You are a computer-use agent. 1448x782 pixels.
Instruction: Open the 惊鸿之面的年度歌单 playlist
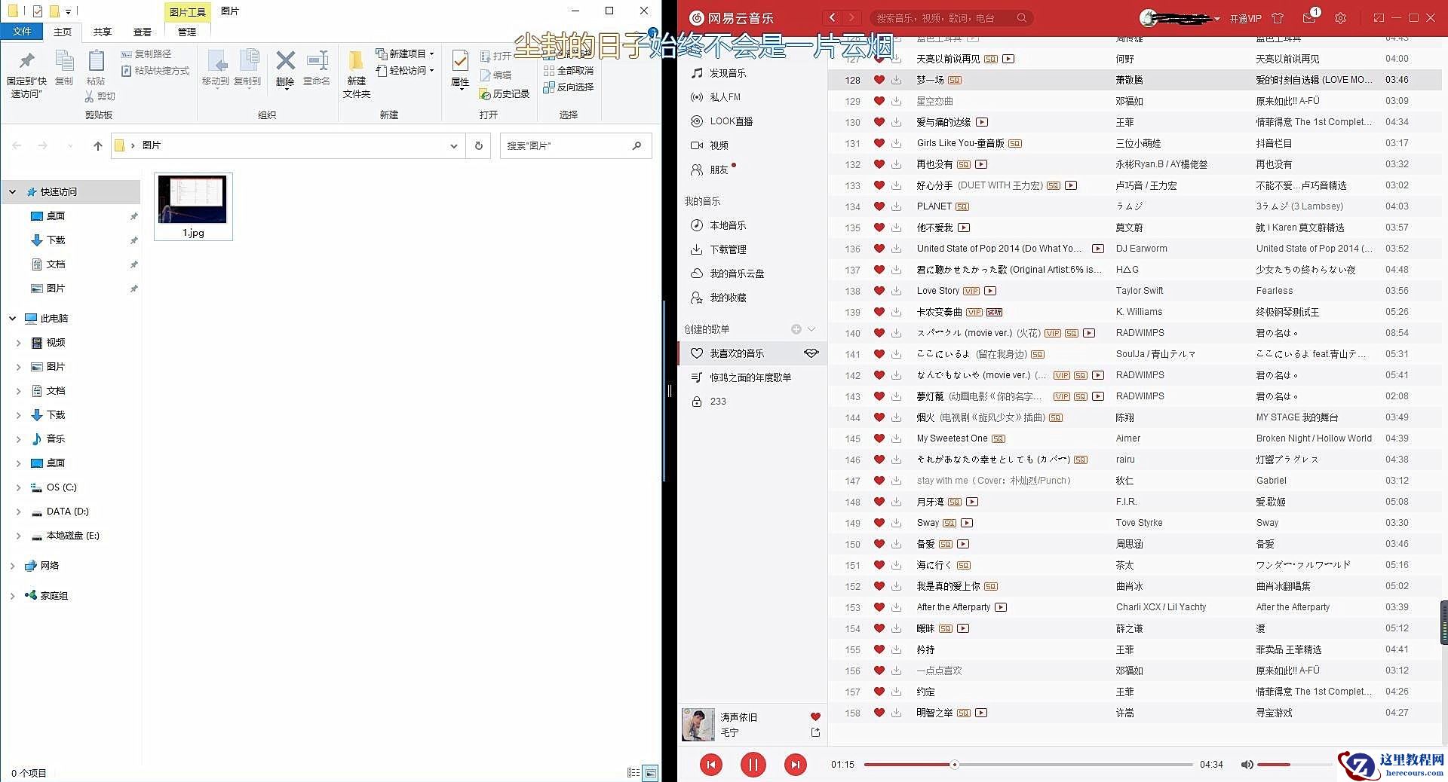[750, 377]
